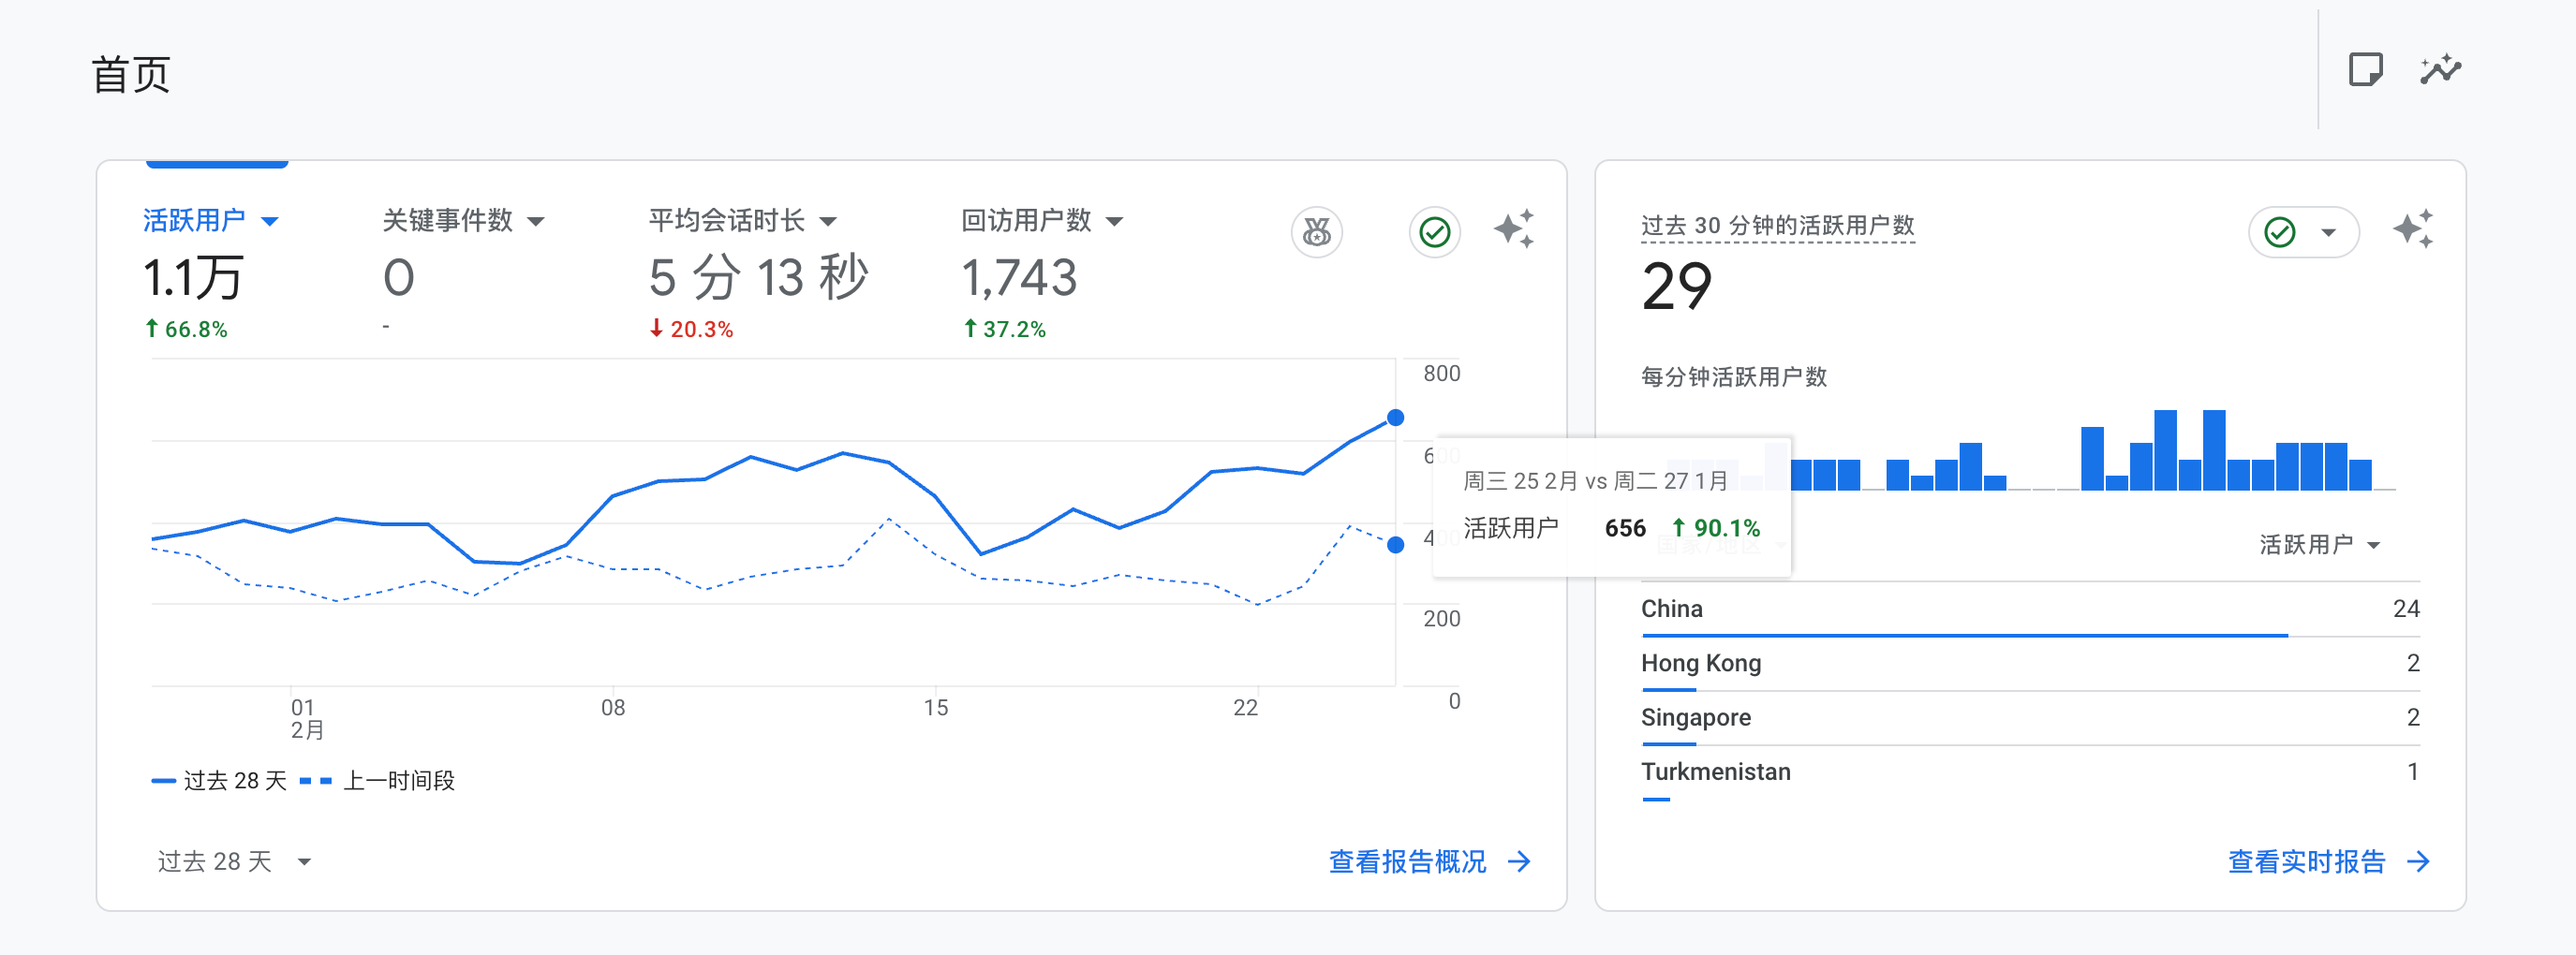This screenshot has height=955, width=2576.
Task: Click the 过去 30 分钟的活跃用户数 heading
Action: pyautogui.click(x=1777, y=225)
